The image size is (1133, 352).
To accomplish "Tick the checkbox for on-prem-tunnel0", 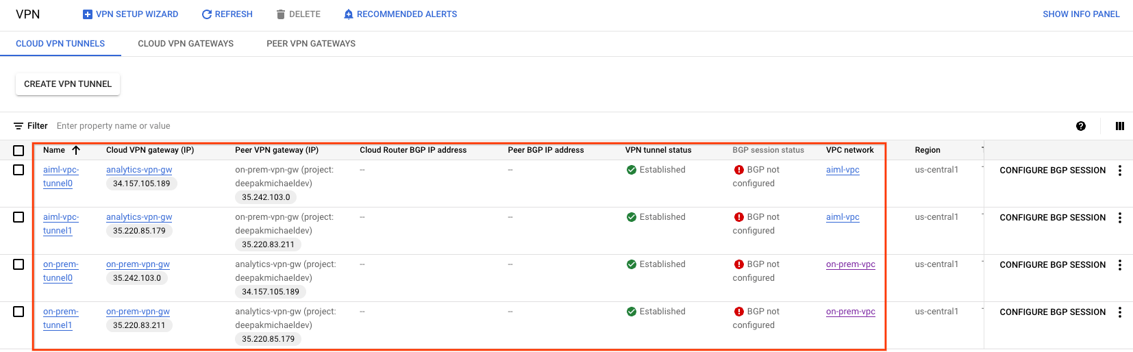I will tap(18, 264).
